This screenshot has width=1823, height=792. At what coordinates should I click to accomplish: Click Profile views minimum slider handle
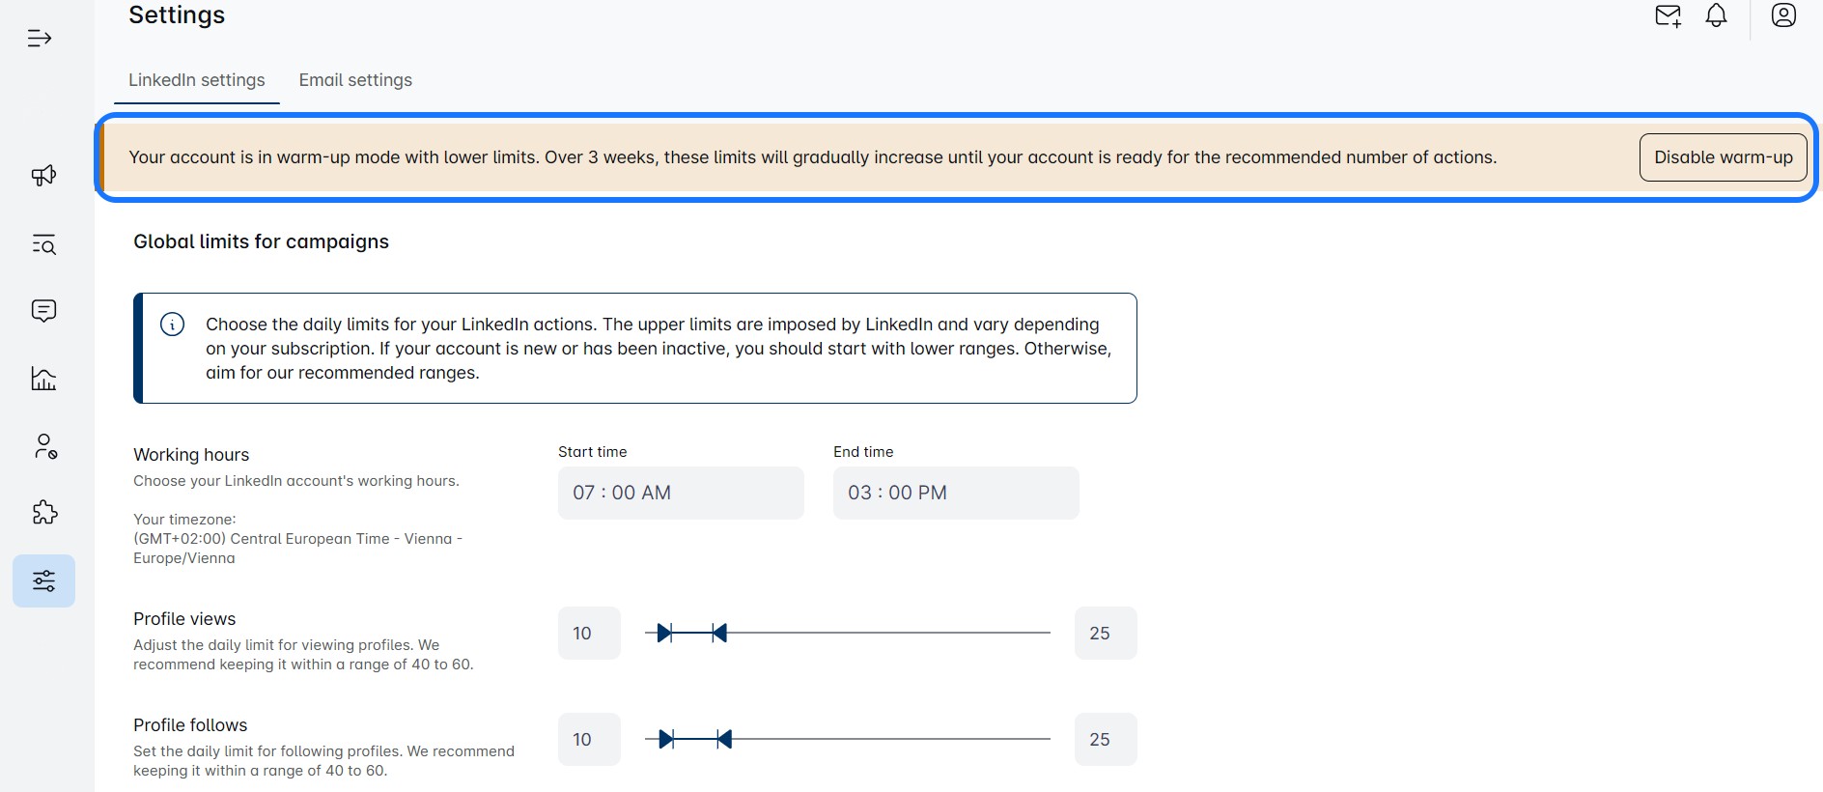coord(664,634)
